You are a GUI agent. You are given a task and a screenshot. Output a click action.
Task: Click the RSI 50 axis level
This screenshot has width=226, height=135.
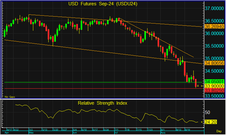[207, 112]
